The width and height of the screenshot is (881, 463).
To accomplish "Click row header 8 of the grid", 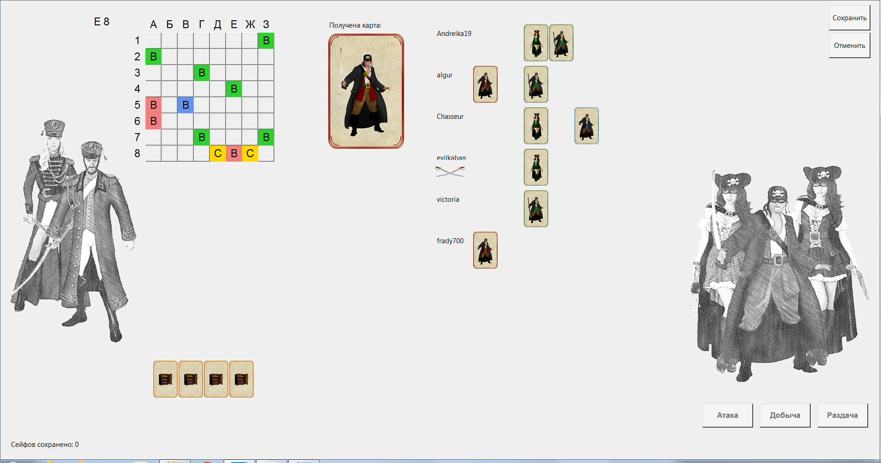I will tap(137, 153).
